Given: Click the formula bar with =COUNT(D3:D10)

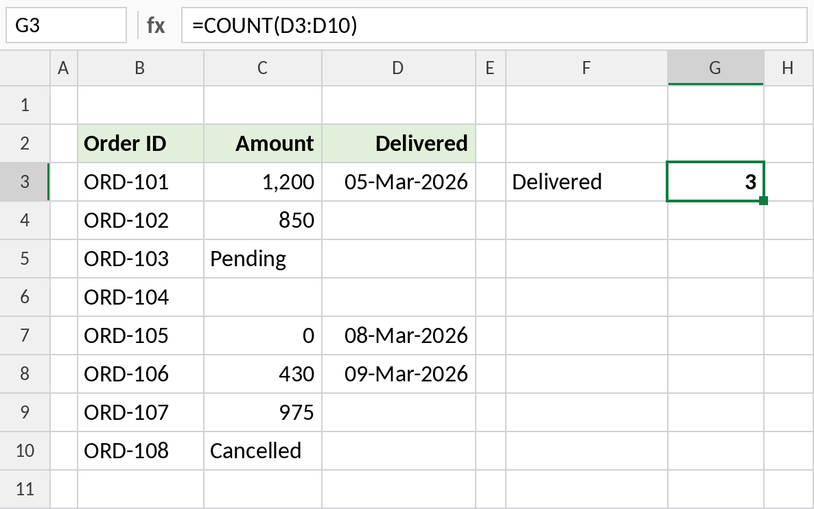Looking at the screenshot, I should [494, 25].
